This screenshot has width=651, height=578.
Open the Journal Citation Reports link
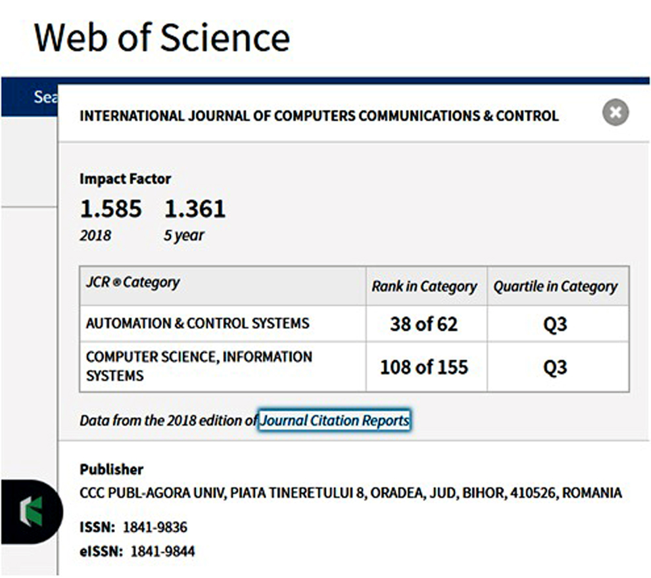tap(335, 420)
